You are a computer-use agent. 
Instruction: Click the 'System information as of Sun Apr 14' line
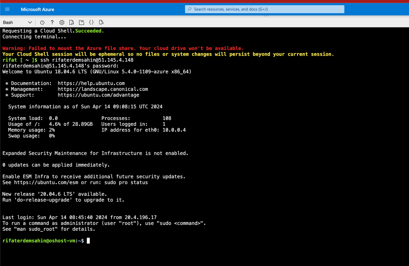tap(85, 107)
